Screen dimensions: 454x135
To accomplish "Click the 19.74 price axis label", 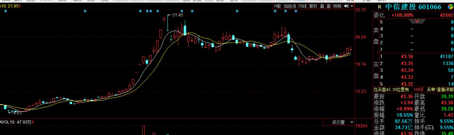I will (x=361, y=64).
